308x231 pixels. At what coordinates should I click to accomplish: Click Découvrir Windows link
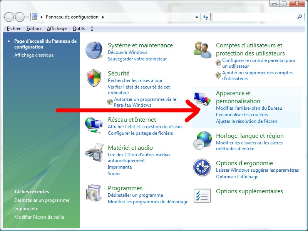(x=128, y=52)
